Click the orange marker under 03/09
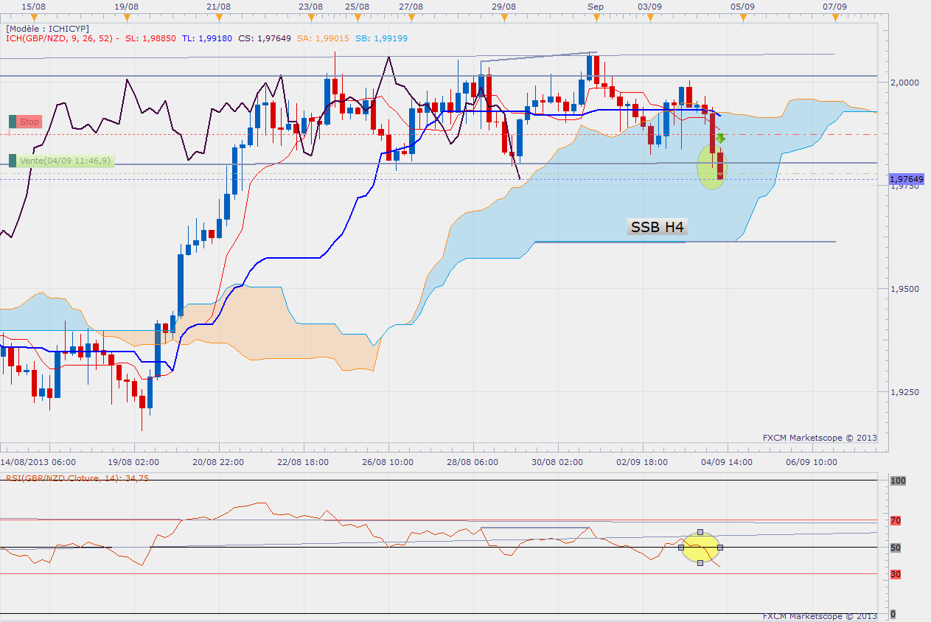The height and width of the screenshot is (622, 931). [649, 16]
